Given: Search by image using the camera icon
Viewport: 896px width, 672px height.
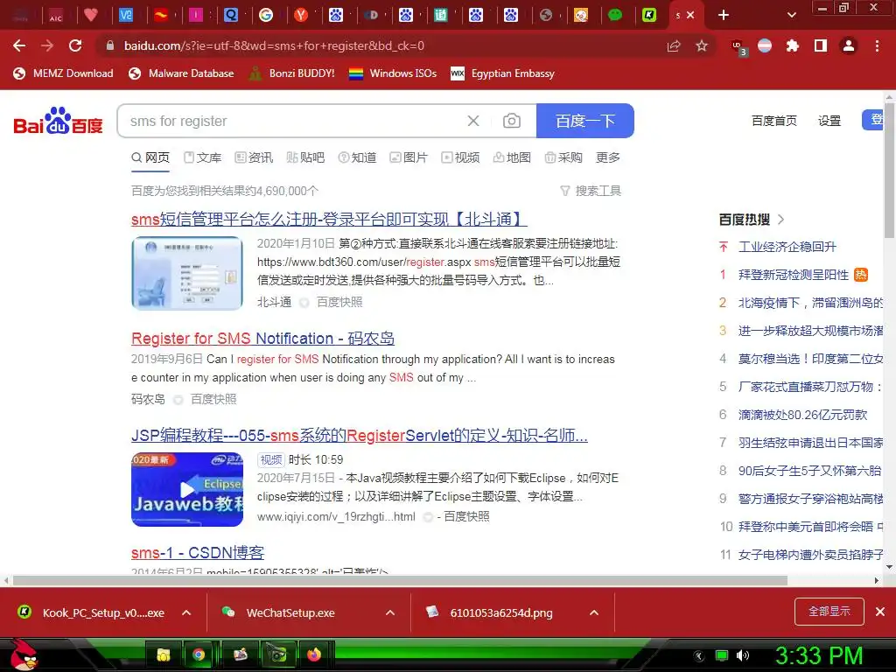Looking at the screenshot, I should (x=511, y=121).
